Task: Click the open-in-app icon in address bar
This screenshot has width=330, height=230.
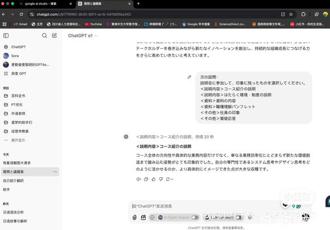Action: tap(283, 14)
